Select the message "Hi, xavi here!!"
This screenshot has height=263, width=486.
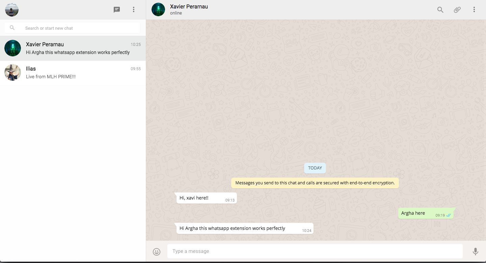pos(206,198)
